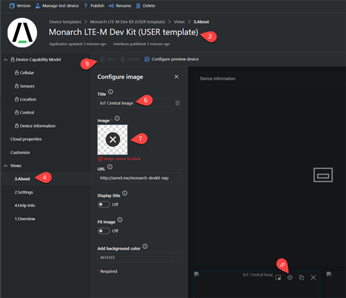Open configure gear on IoT Central Image tile
The width and height of the screenshot is (346, 298).
[x=290, y=278]
